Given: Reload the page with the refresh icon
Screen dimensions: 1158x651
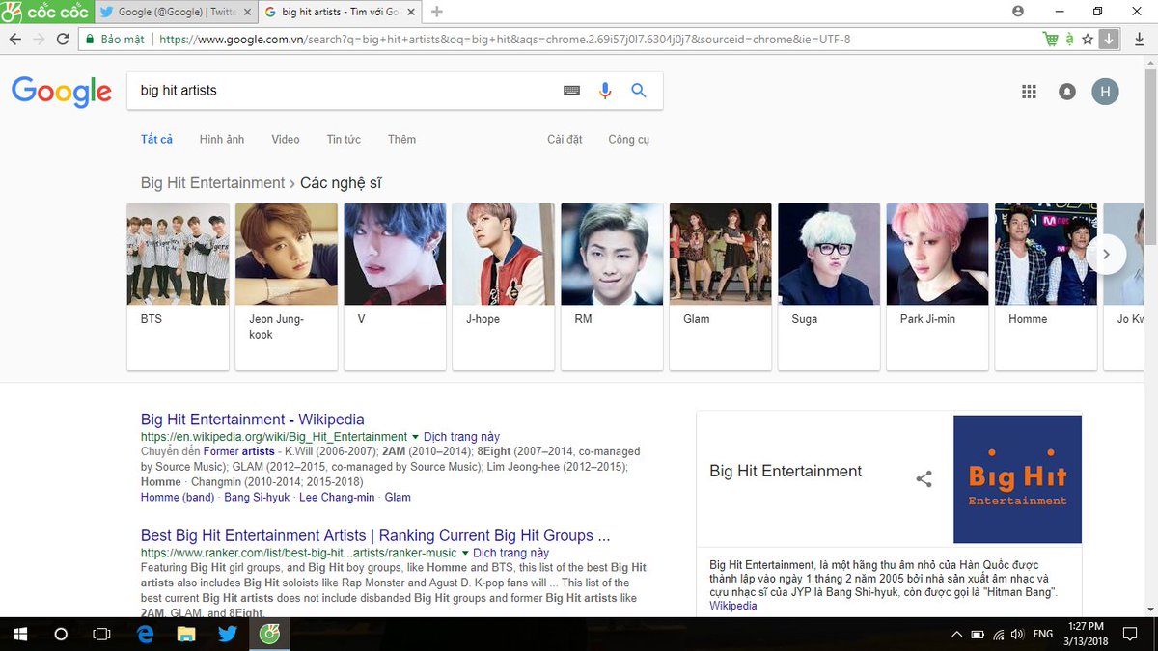Looking at the screenshot, I should coord(63,40).
